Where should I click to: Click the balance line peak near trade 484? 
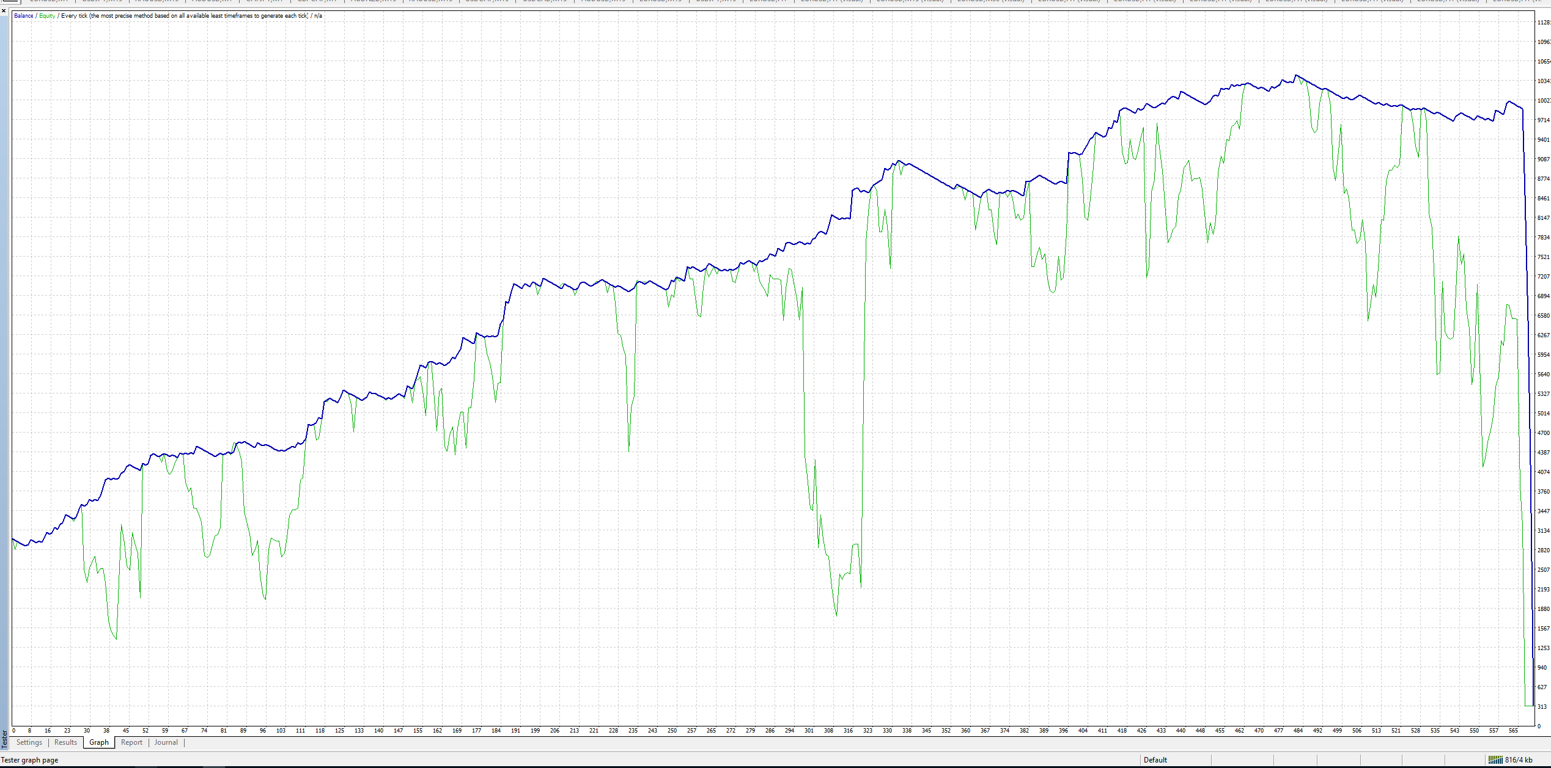[1296, 75]
